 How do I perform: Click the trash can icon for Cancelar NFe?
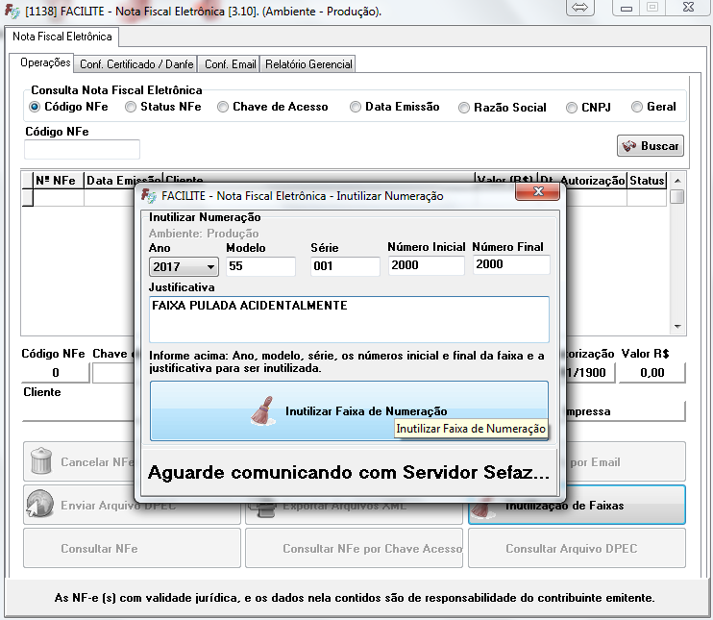pyautogui.click(x=40, y=461)
